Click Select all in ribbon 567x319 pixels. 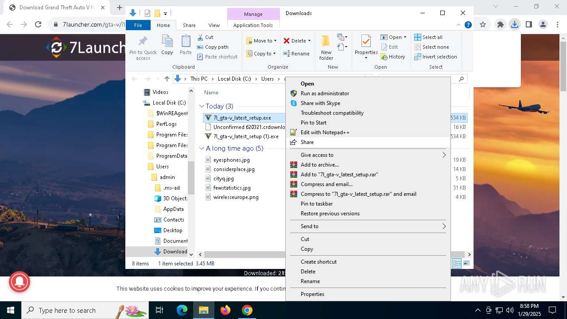(x=428, y=37)
